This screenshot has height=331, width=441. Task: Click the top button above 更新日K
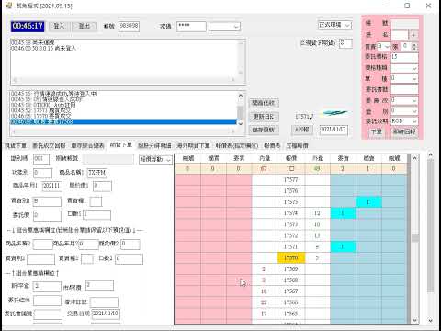(263, 103)
